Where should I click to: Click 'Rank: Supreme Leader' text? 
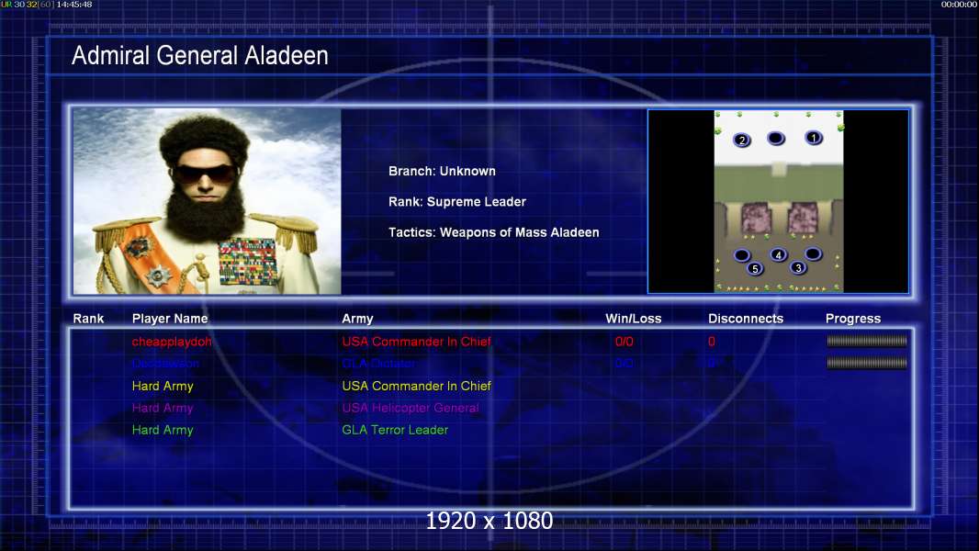click(x=457, y=201)
